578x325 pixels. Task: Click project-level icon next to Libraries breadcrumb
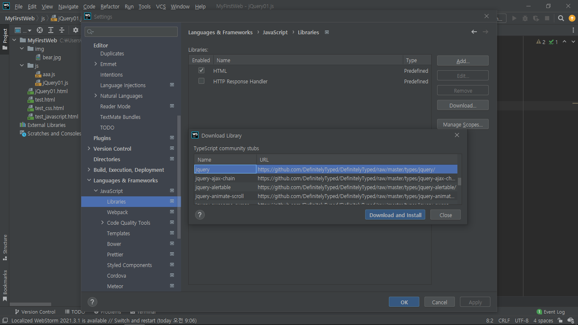(327, 32)
